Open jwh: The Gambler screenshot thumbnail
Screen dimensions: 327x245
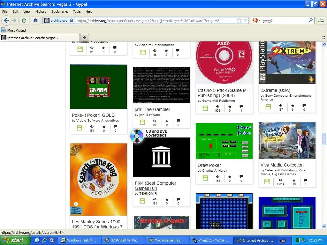coord(161,85)
